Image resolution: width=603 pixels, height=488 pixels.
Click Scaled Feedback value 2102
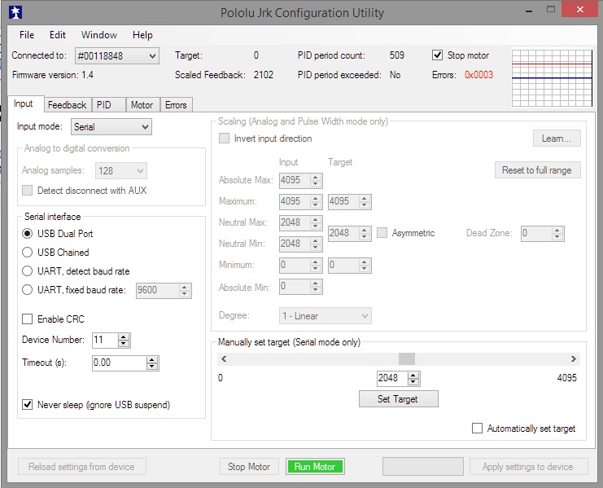264,75
